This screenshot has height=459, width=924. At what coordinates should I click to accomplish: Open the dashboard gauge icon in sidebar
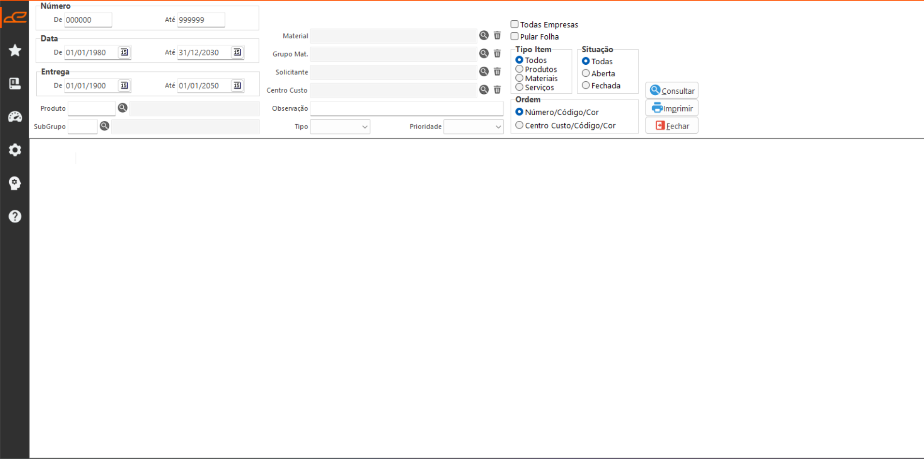pos(15,116)
